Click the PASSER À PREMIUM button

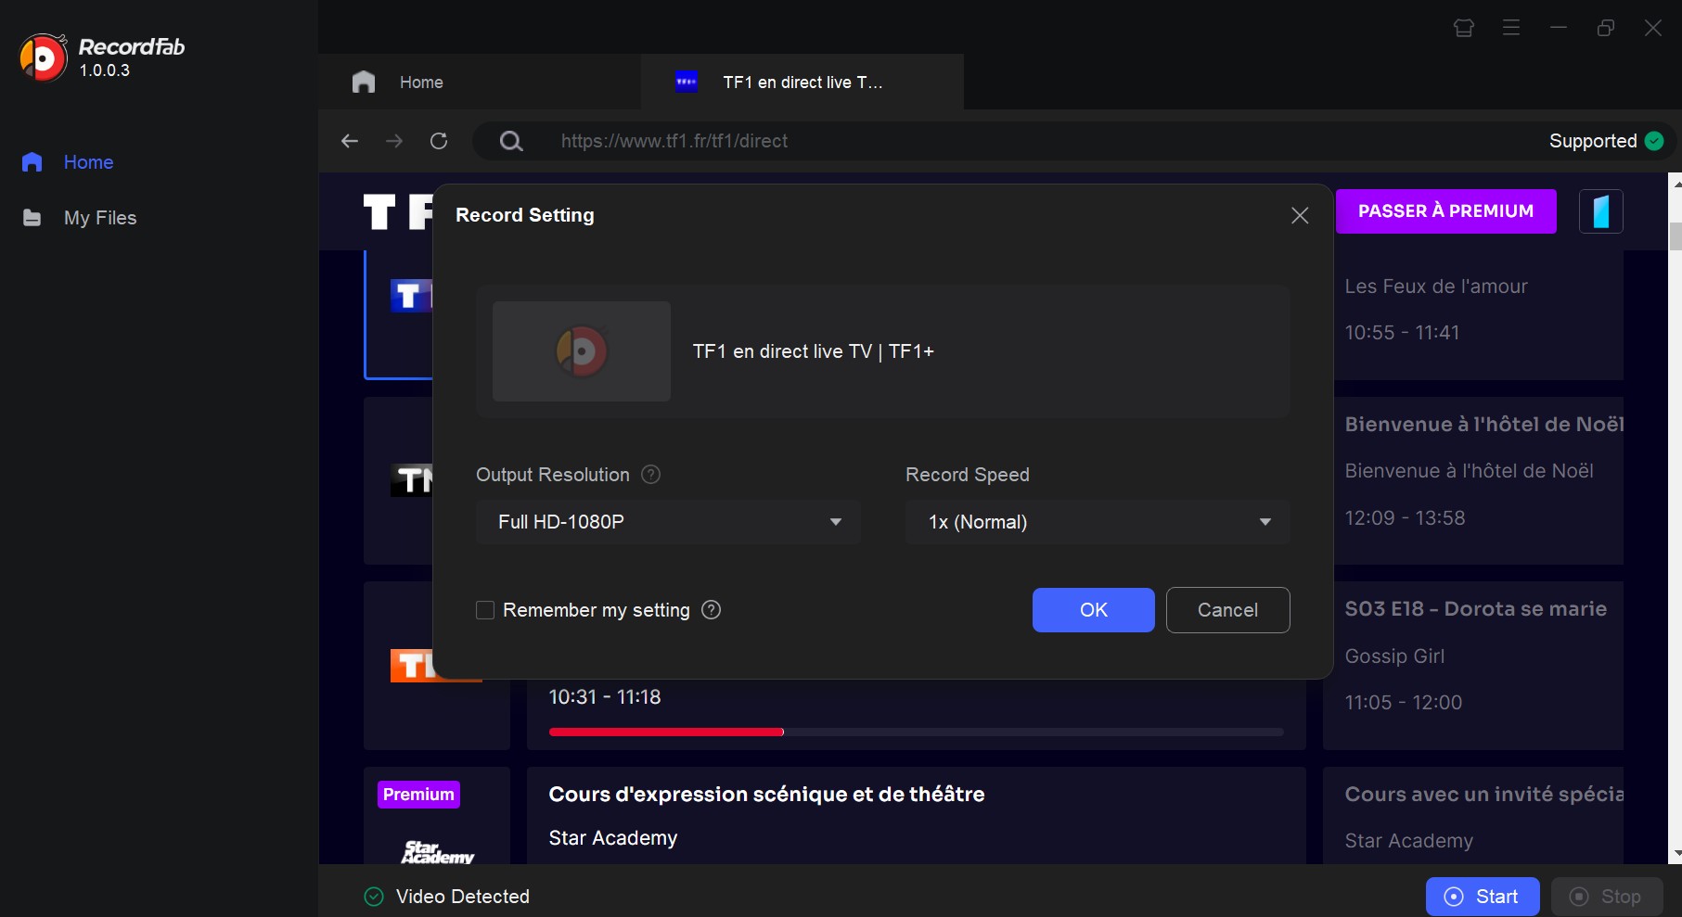pos(1445,211)
